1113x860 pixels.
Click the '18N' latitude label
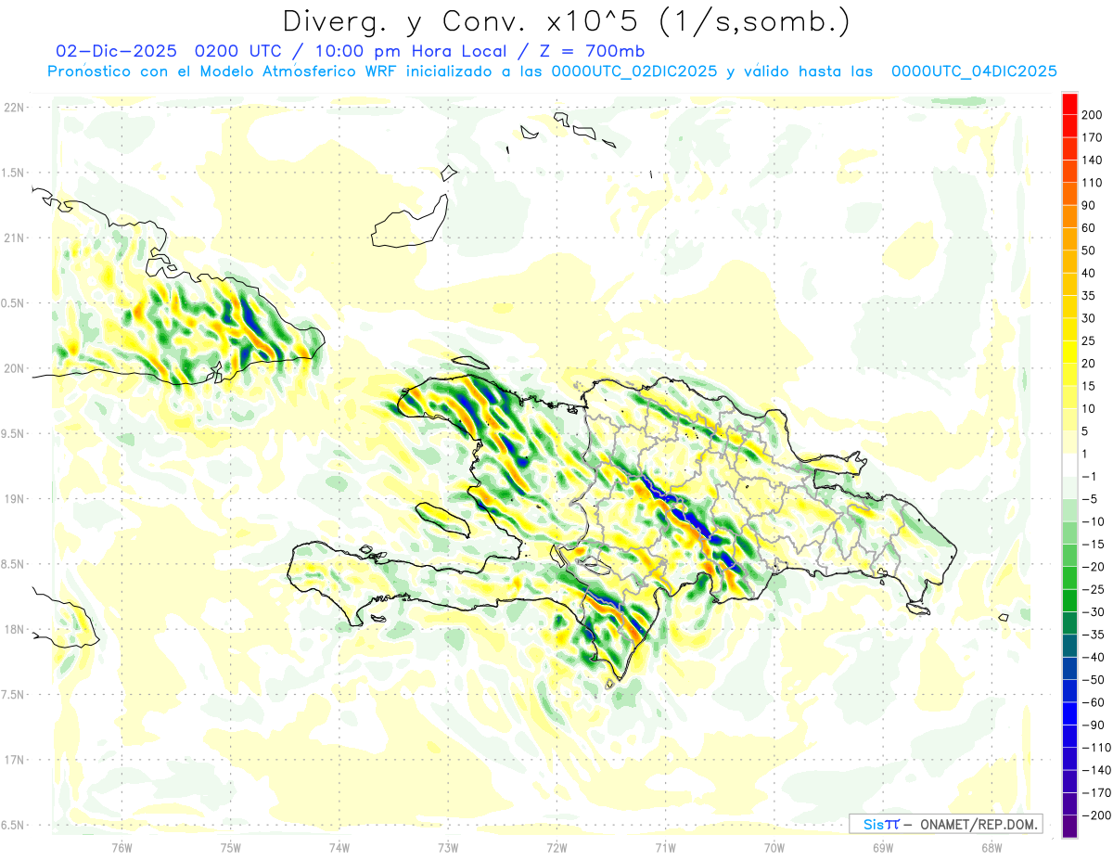tap(14, 630)
